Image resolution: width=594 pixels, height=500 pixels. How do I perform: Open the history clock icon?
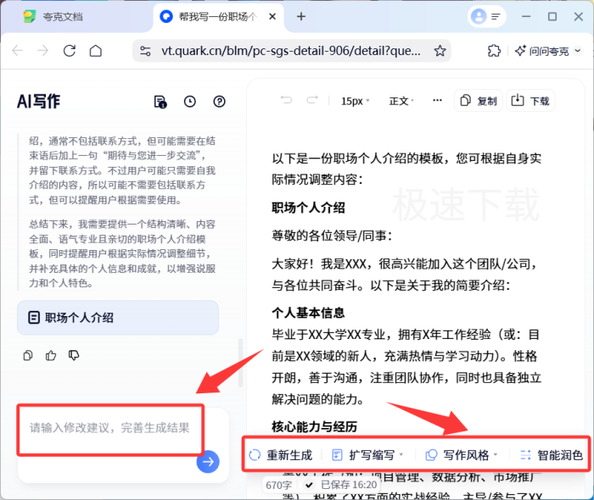190,102
